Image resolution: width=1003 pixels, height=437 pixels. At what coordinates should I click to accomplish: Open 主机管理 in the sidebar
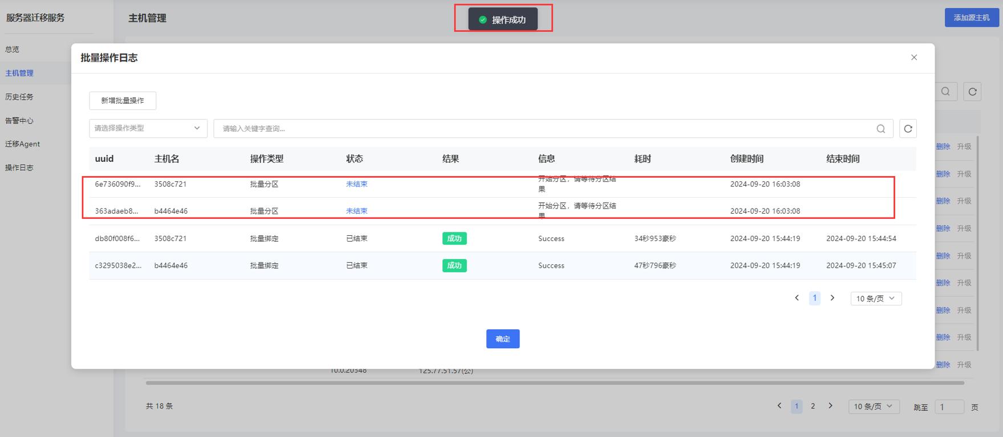(x=19, y=73)
